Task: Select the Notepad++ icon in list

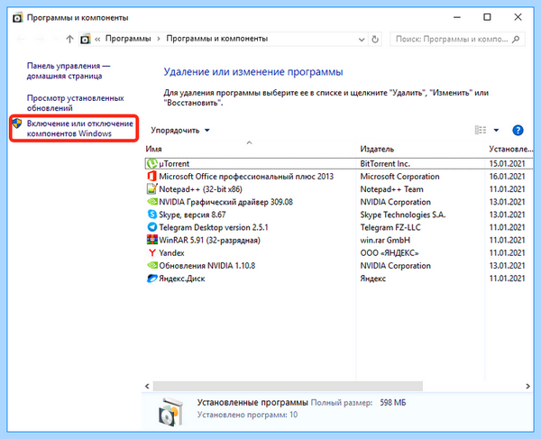Action: click(x=151, y=189)
